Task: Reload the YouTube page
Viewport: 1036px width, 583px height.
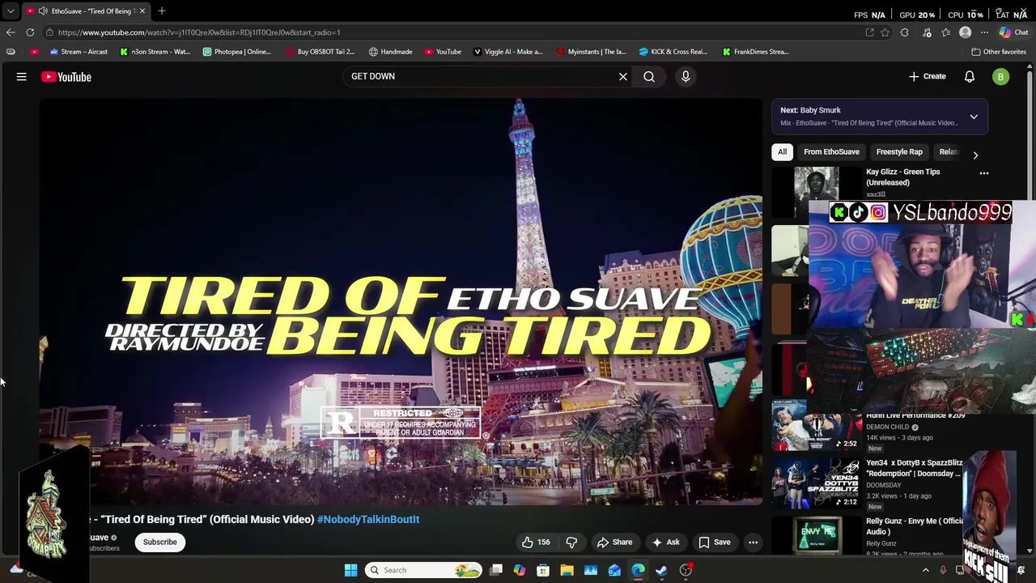Action: (30, 32)
